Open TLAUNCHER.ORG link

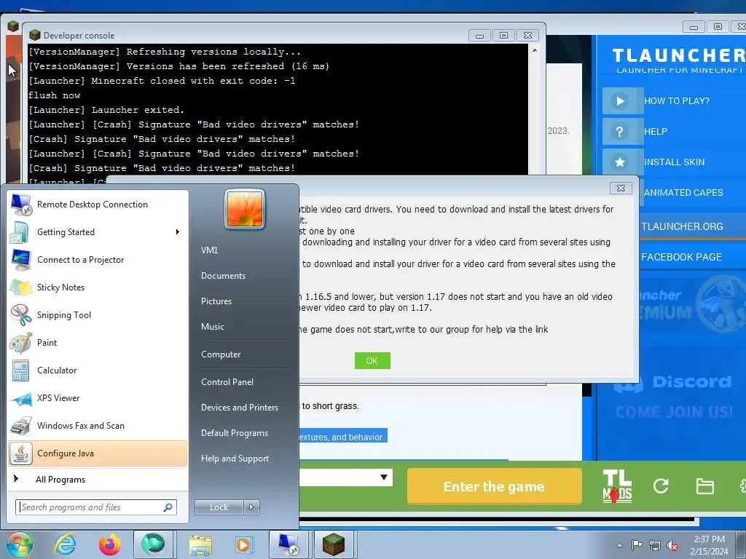coord(682,227)
